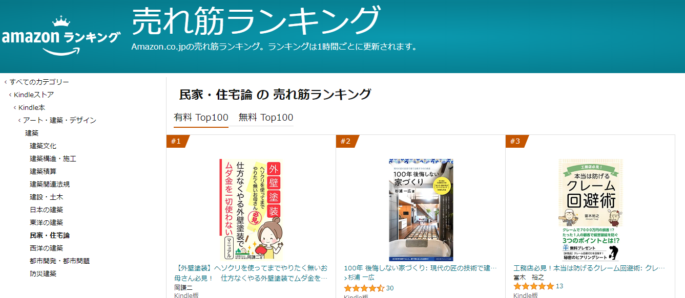The width and height of the screenshot is (685, 298).
Task: Switch to 無料 Top100 tab
Action: click(266, 118)
